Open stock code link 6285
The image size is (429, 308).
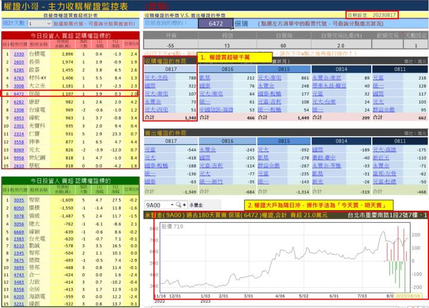point(19,70)
